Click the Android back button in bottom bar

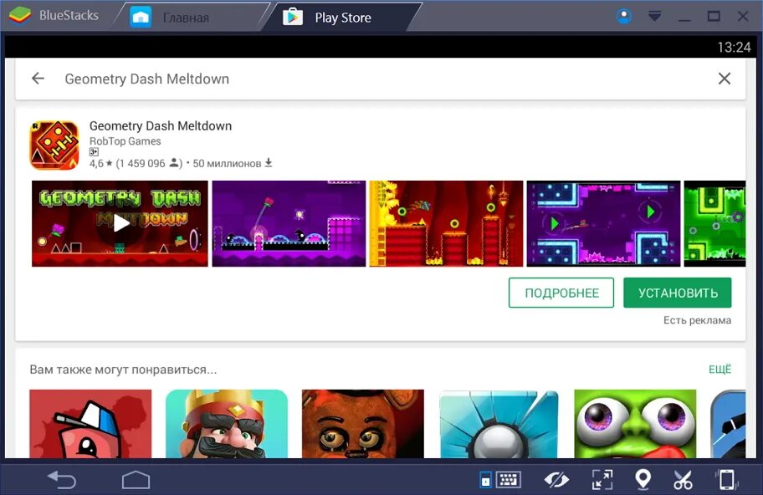pyautogui.click(x=62, y=480)
